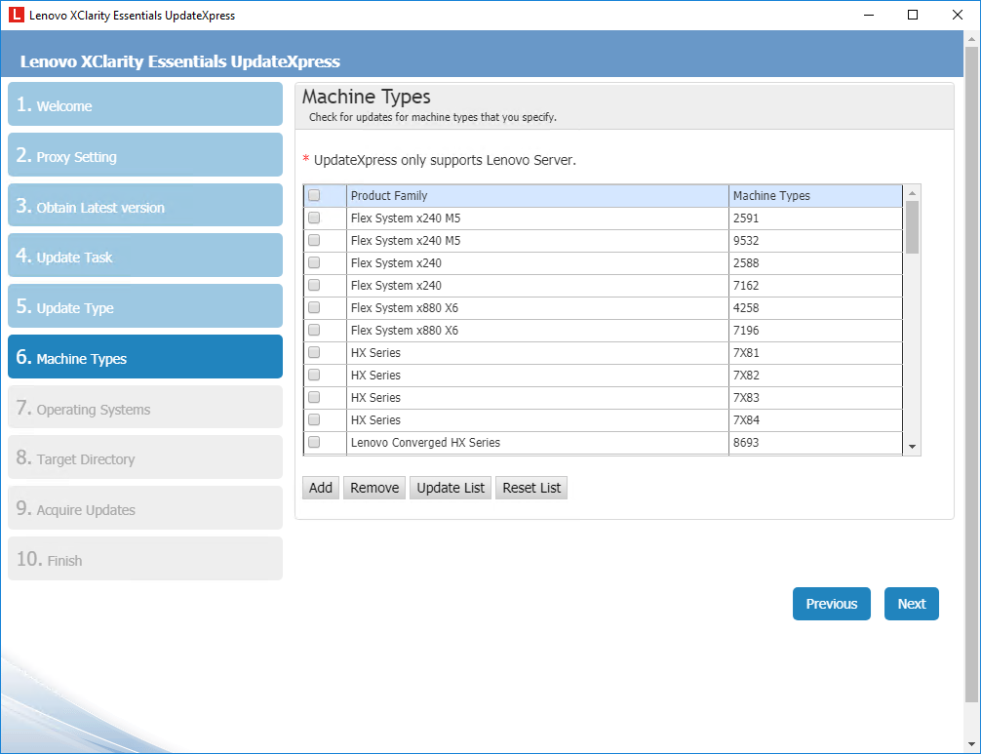Viewport: 981px width, 754px height.
Task: Check the box for machine type 2591
Action: (x=314, y=218)
